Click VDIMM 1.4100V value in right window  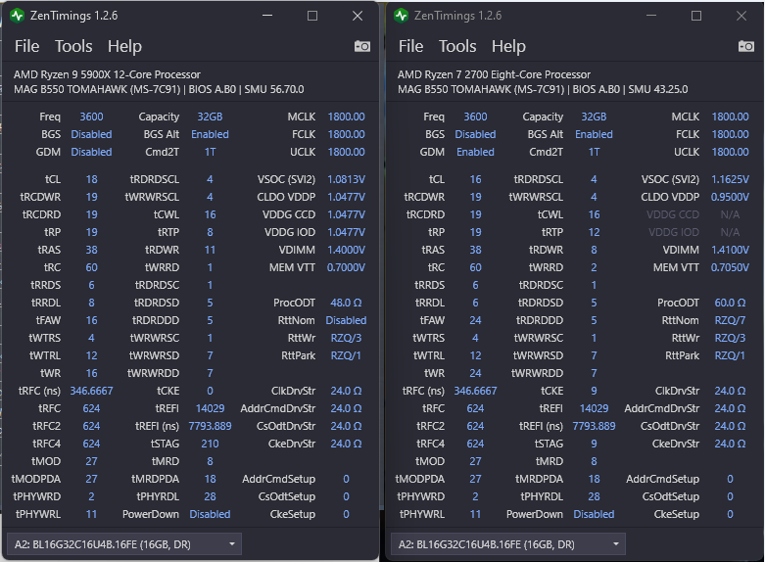[x=730, y=250]
